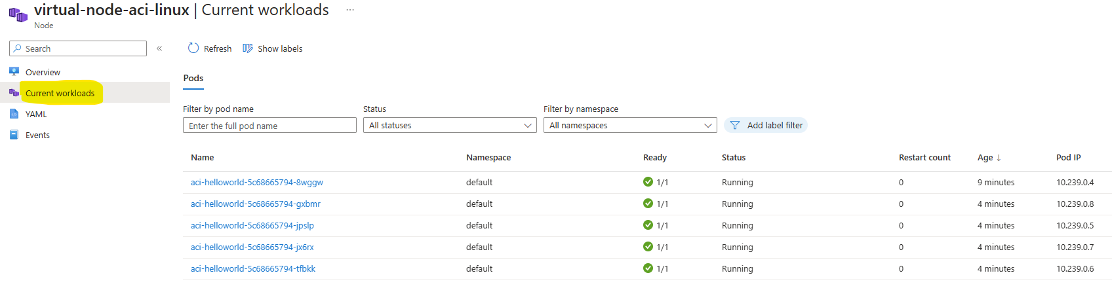The height and width of the screenshot is (290, 1112).
Task: Click green ready checkmark for 8wggw pod
Action: 648,182
